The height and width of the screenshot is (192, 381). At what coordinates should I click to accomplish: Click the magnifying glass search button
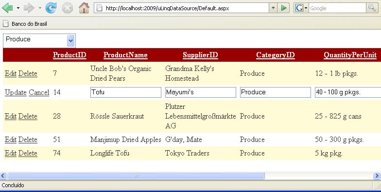(372, 8)
